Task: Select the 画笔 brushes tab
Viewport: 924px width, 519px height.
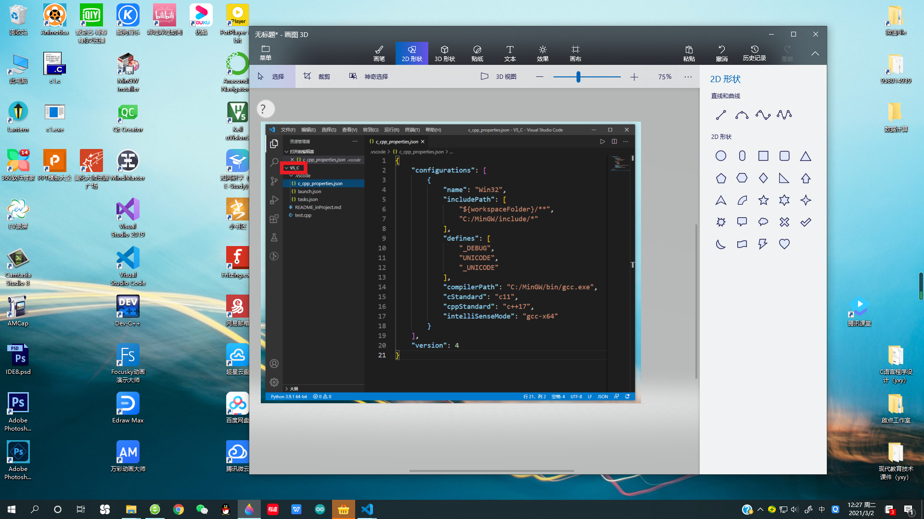Action: click(379, 53)
